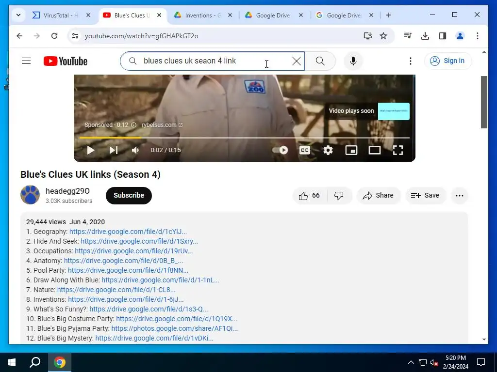Switch to theater mode
This screenshot has height=372, width=497.
click(375, 150)
